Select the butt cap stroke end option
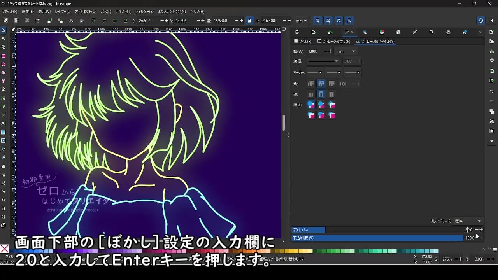Viewport: 498px width, 280px height. [x=310, y=94]
